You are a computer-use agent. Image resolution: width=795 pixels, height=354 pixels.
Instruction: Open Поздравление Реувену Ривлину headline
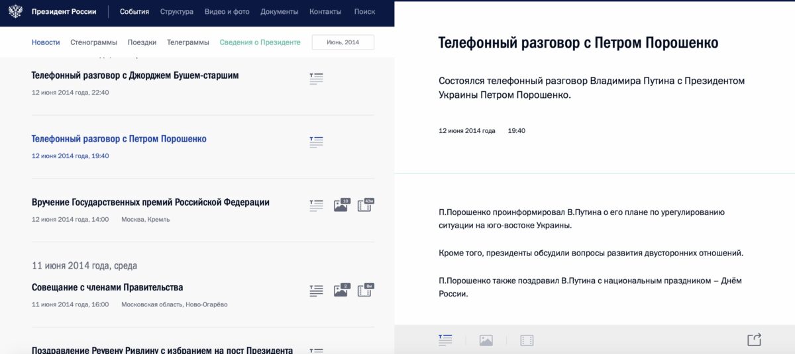coord(162,350)
